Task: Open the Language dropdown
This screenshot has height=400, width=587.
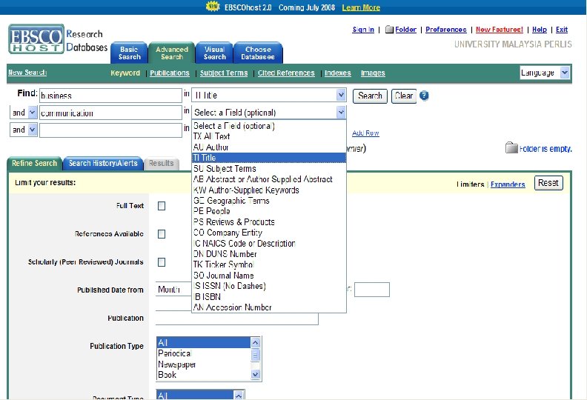Action: coord(545,73)
